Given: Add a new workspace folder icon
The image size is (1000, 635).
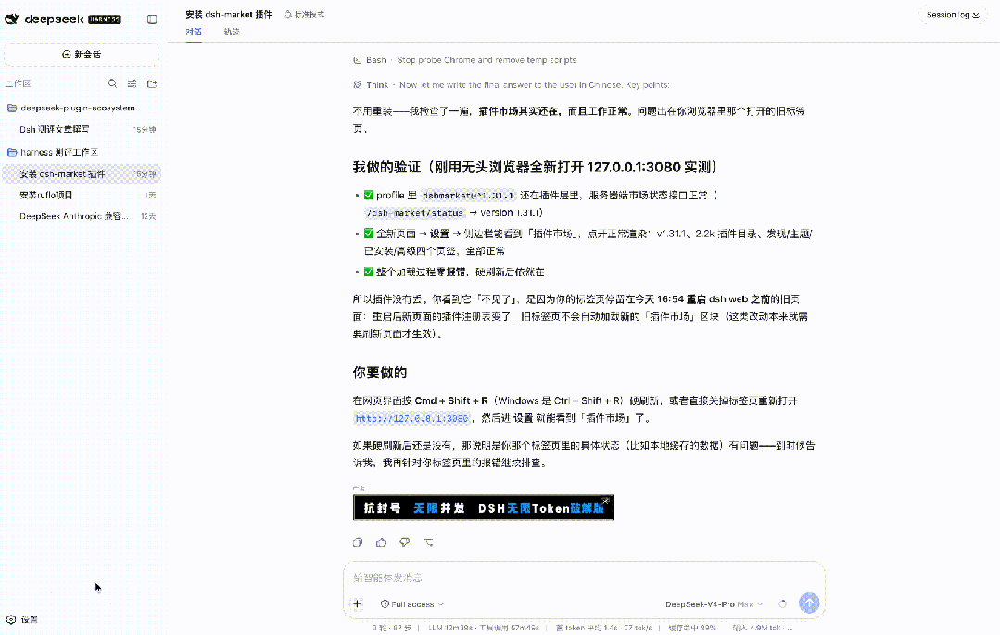Looking at the screenshot, I should pyautogui.click(x=152, y=83).
